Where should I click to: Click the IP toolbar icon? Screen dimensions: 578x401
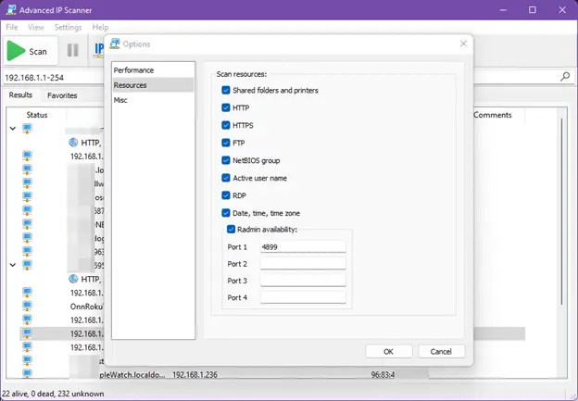[x=98, y=50]
